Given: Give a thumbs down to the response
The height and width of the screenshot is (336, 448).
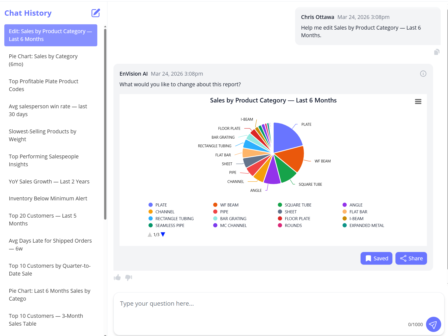Looking at the screenshot, I should pos(129,278).
